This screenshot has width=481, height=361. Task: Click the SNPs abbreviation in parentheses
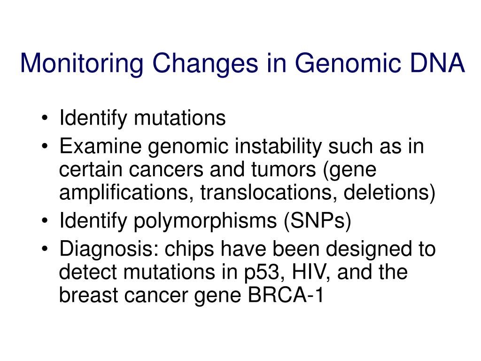pos(318,221)
